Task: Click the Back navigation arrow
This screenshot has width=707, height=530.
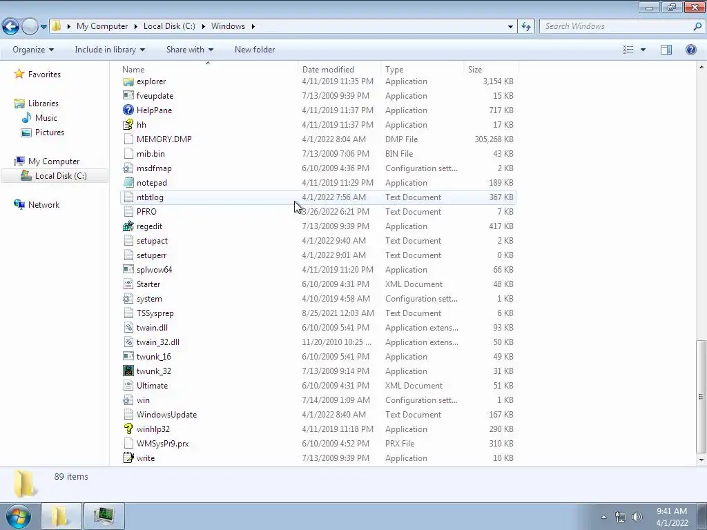Action: point(11,26)
